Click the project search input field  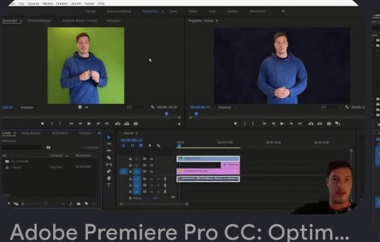[22, 148]
